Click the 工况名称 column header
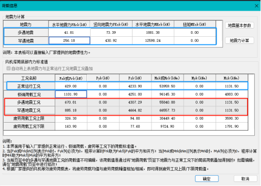The image size is (261, 186). tap(29, 78)
